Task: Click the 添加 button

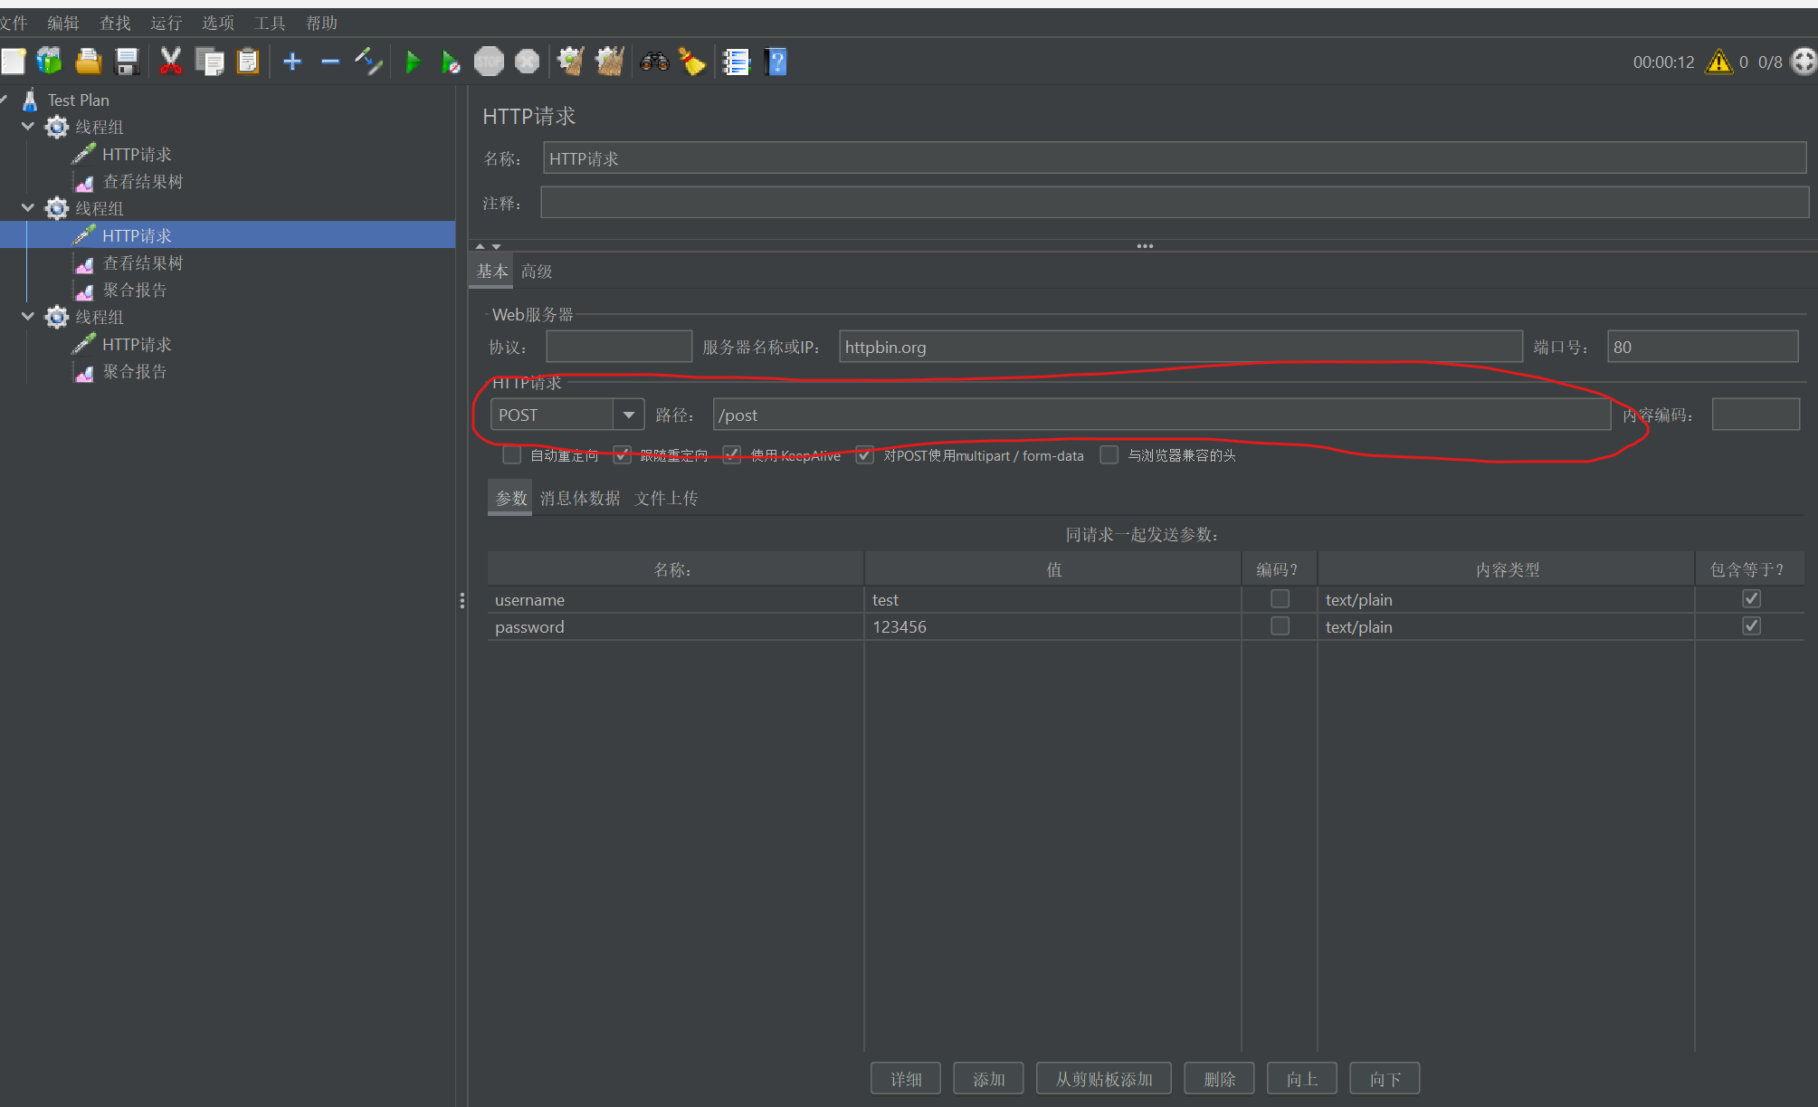Action: pos(988,1078)
